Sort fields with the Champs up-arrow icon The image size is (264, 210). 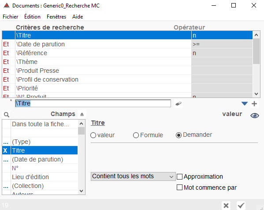pyautogui.click(x=82, y=114)
